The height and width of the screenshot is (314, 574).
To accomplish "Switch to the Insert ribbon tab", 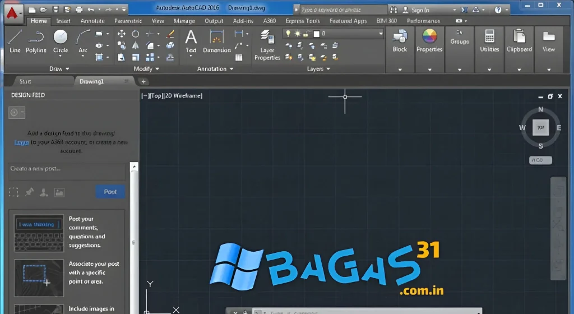I will 63,21.
